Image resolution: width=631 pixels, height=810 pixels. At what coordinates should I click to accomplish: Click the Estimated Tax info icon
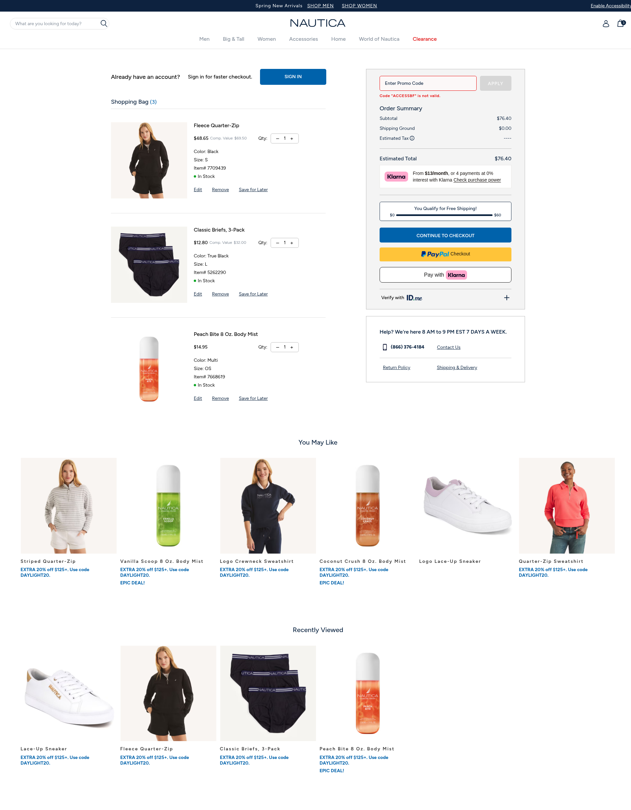click(412, 138)
